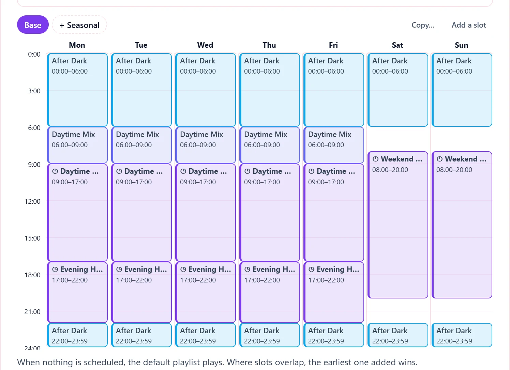Click the clock icon on Friday's 09:00–17:00 slot
The image size is (510, 370).
point(311,171)
